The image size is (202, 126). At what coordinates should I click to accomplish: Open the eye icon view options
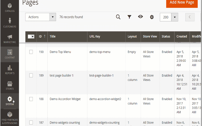[x=140, y=17]
